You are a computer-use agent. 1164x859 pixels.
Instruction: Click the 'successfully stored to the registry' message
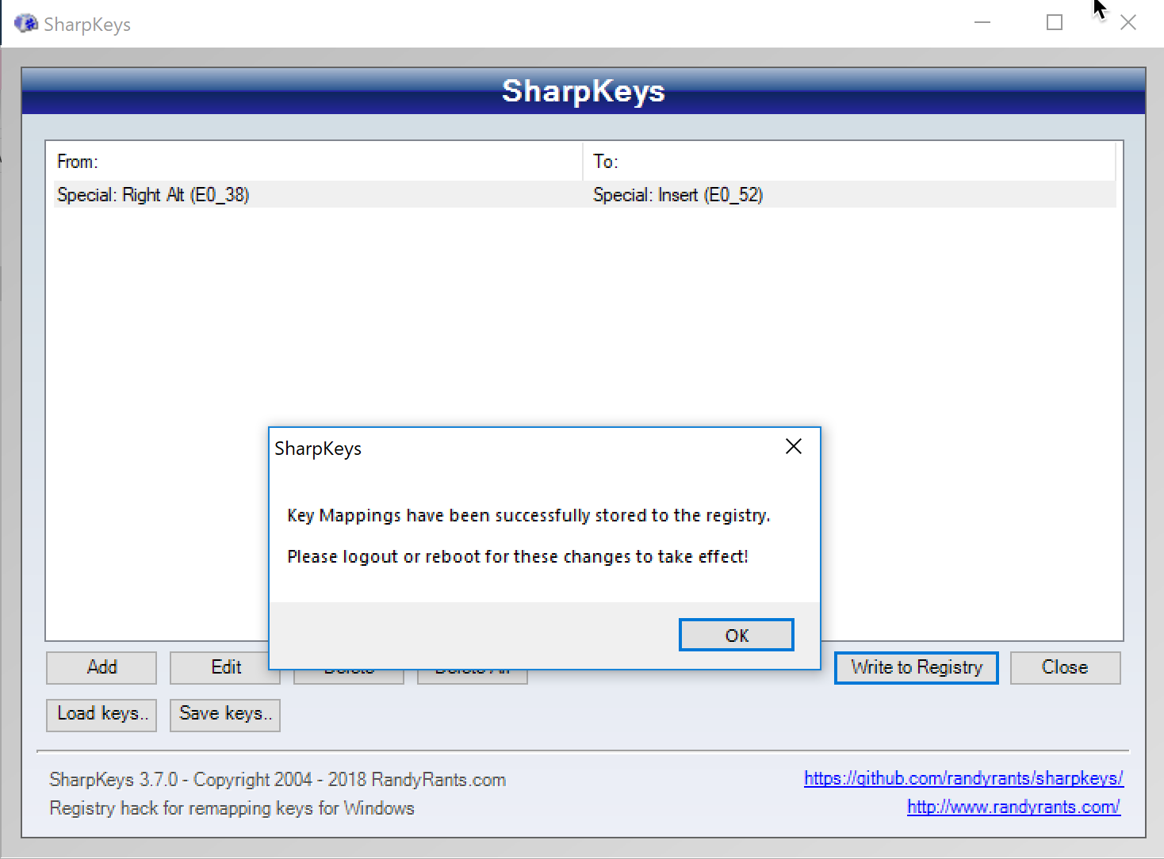click(529, 515)
